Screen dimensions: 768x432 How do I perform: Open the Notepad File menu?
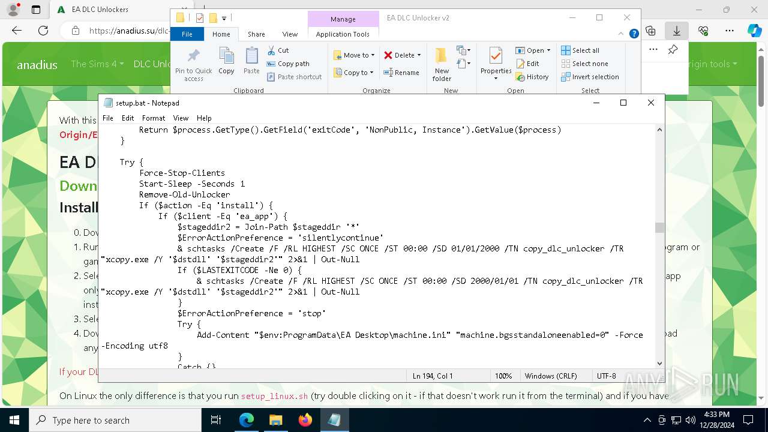coord(108,118)
